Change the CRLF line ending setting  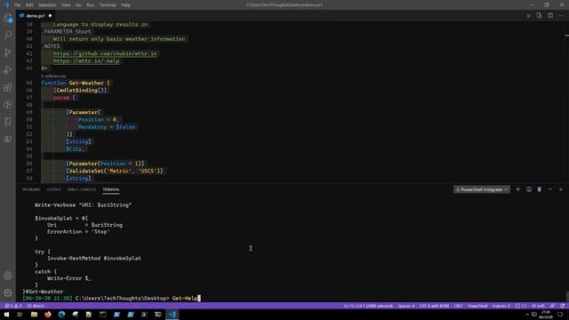[459, 306]
